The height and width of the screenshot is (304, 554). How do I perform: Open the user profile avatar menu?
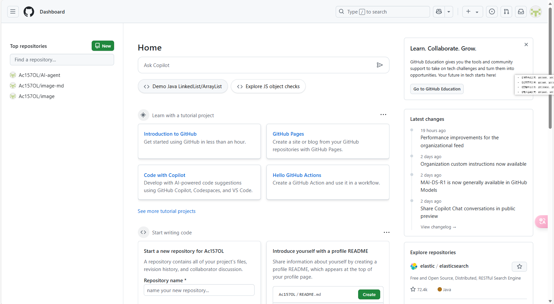[536, 12]
